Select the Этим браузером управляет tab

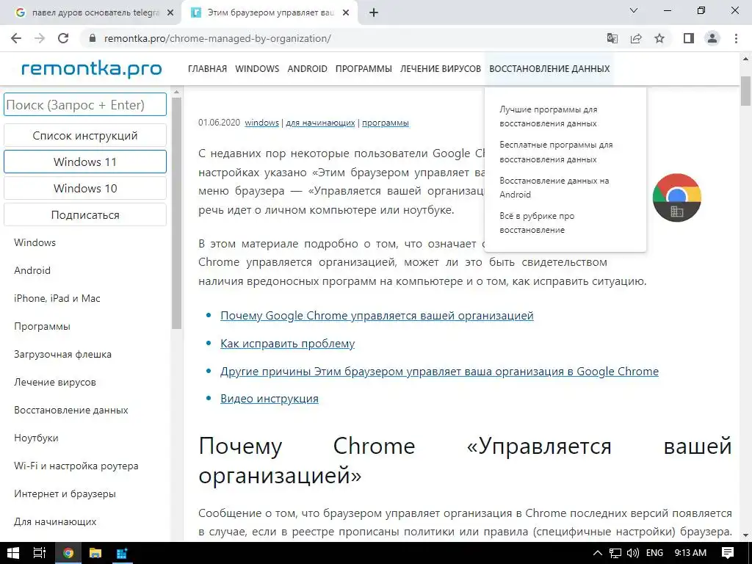pyautogui.click(x=270, y=13)
